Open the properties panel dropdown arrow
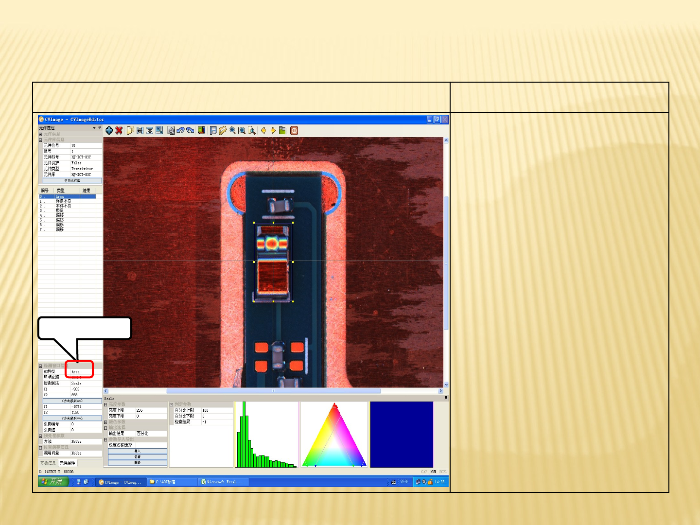The image size is (700, 525). coord(94,128)
